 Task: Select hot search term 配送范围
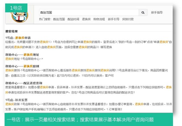coord(59,19)
